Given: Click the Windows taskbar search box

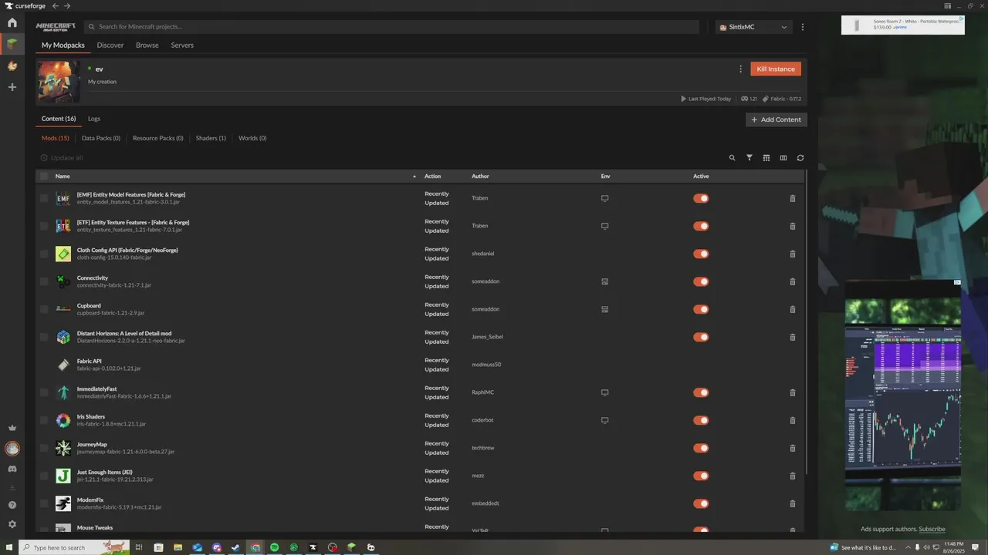Looking at the screenshot, I should click(x=73, y=547).
